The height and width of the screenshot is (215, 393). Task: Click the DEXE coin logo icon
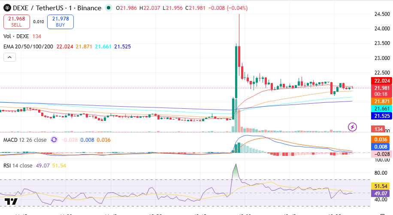(7, 8)
